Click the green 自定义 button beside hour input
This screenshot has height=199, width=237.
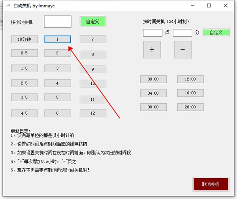[x=93, y=22]
